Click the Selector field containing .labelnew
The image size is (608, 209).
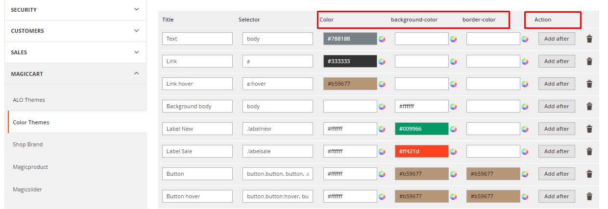point(277,129)
